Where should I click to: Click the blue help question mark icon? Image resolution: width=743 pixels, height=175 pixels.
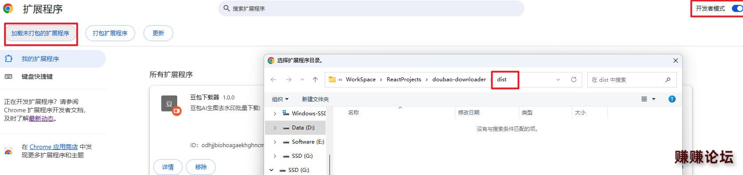(672, 99)
